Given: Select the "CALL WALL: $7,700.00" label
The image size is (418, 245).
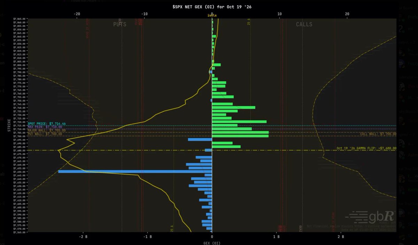Looking at the screenshot, I should [378, 134].
